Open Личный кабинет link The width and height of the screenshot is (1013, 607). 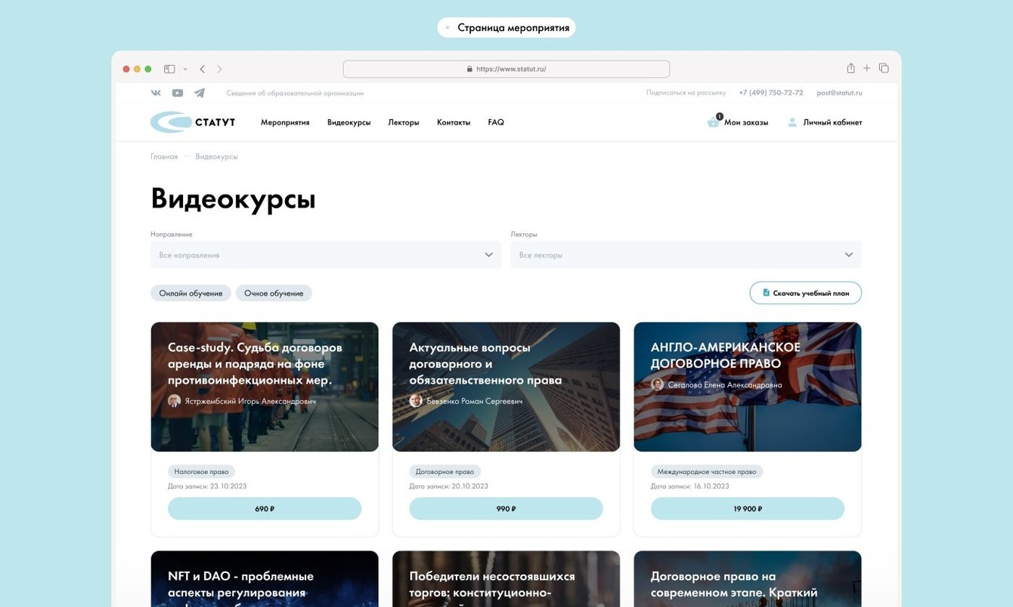832,122
